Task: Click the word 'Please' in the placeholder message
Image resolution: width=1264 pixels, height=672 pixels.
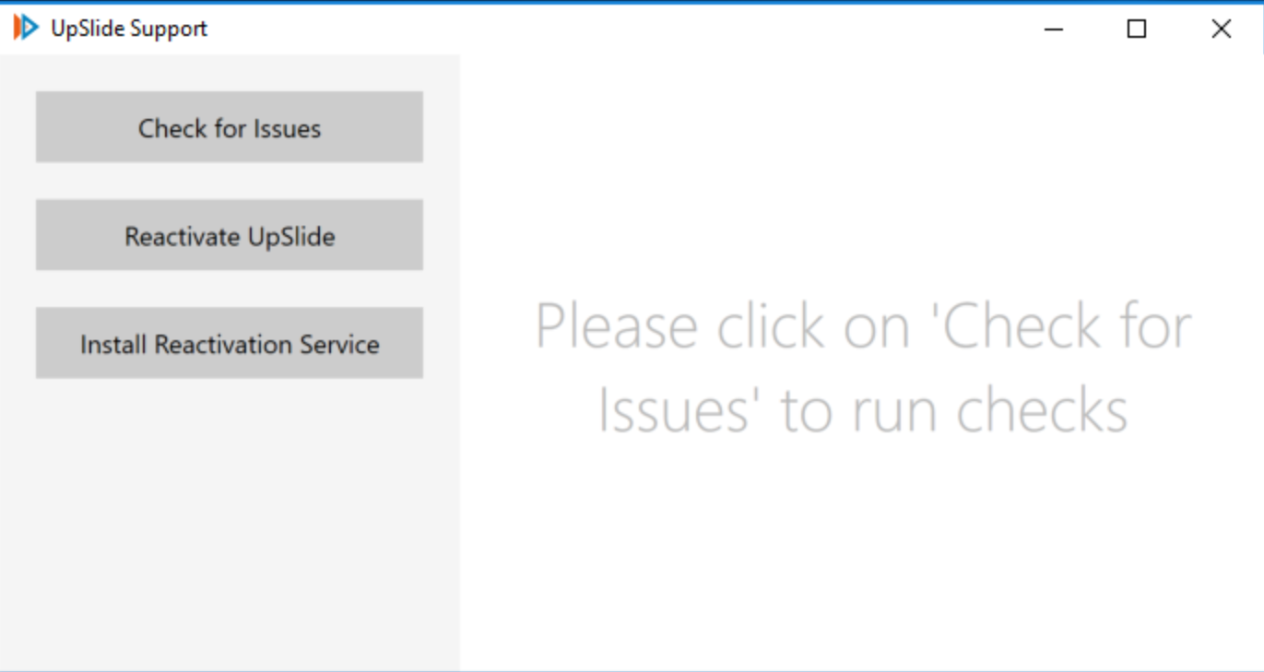Action: click(x=616, y=326)
